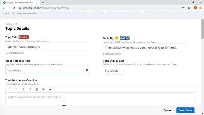Open the yellow-orange extension icon in browser toolbar
The image size is (204, 115).
pos(200,8)
